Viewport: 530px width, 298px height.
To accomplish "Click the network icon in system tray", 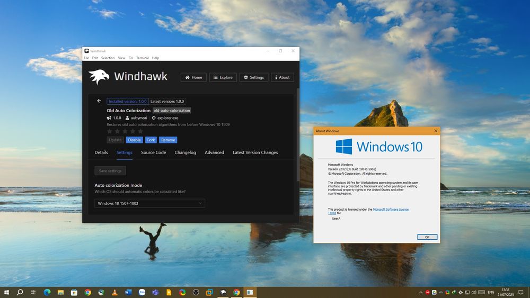I will [467, 292].
